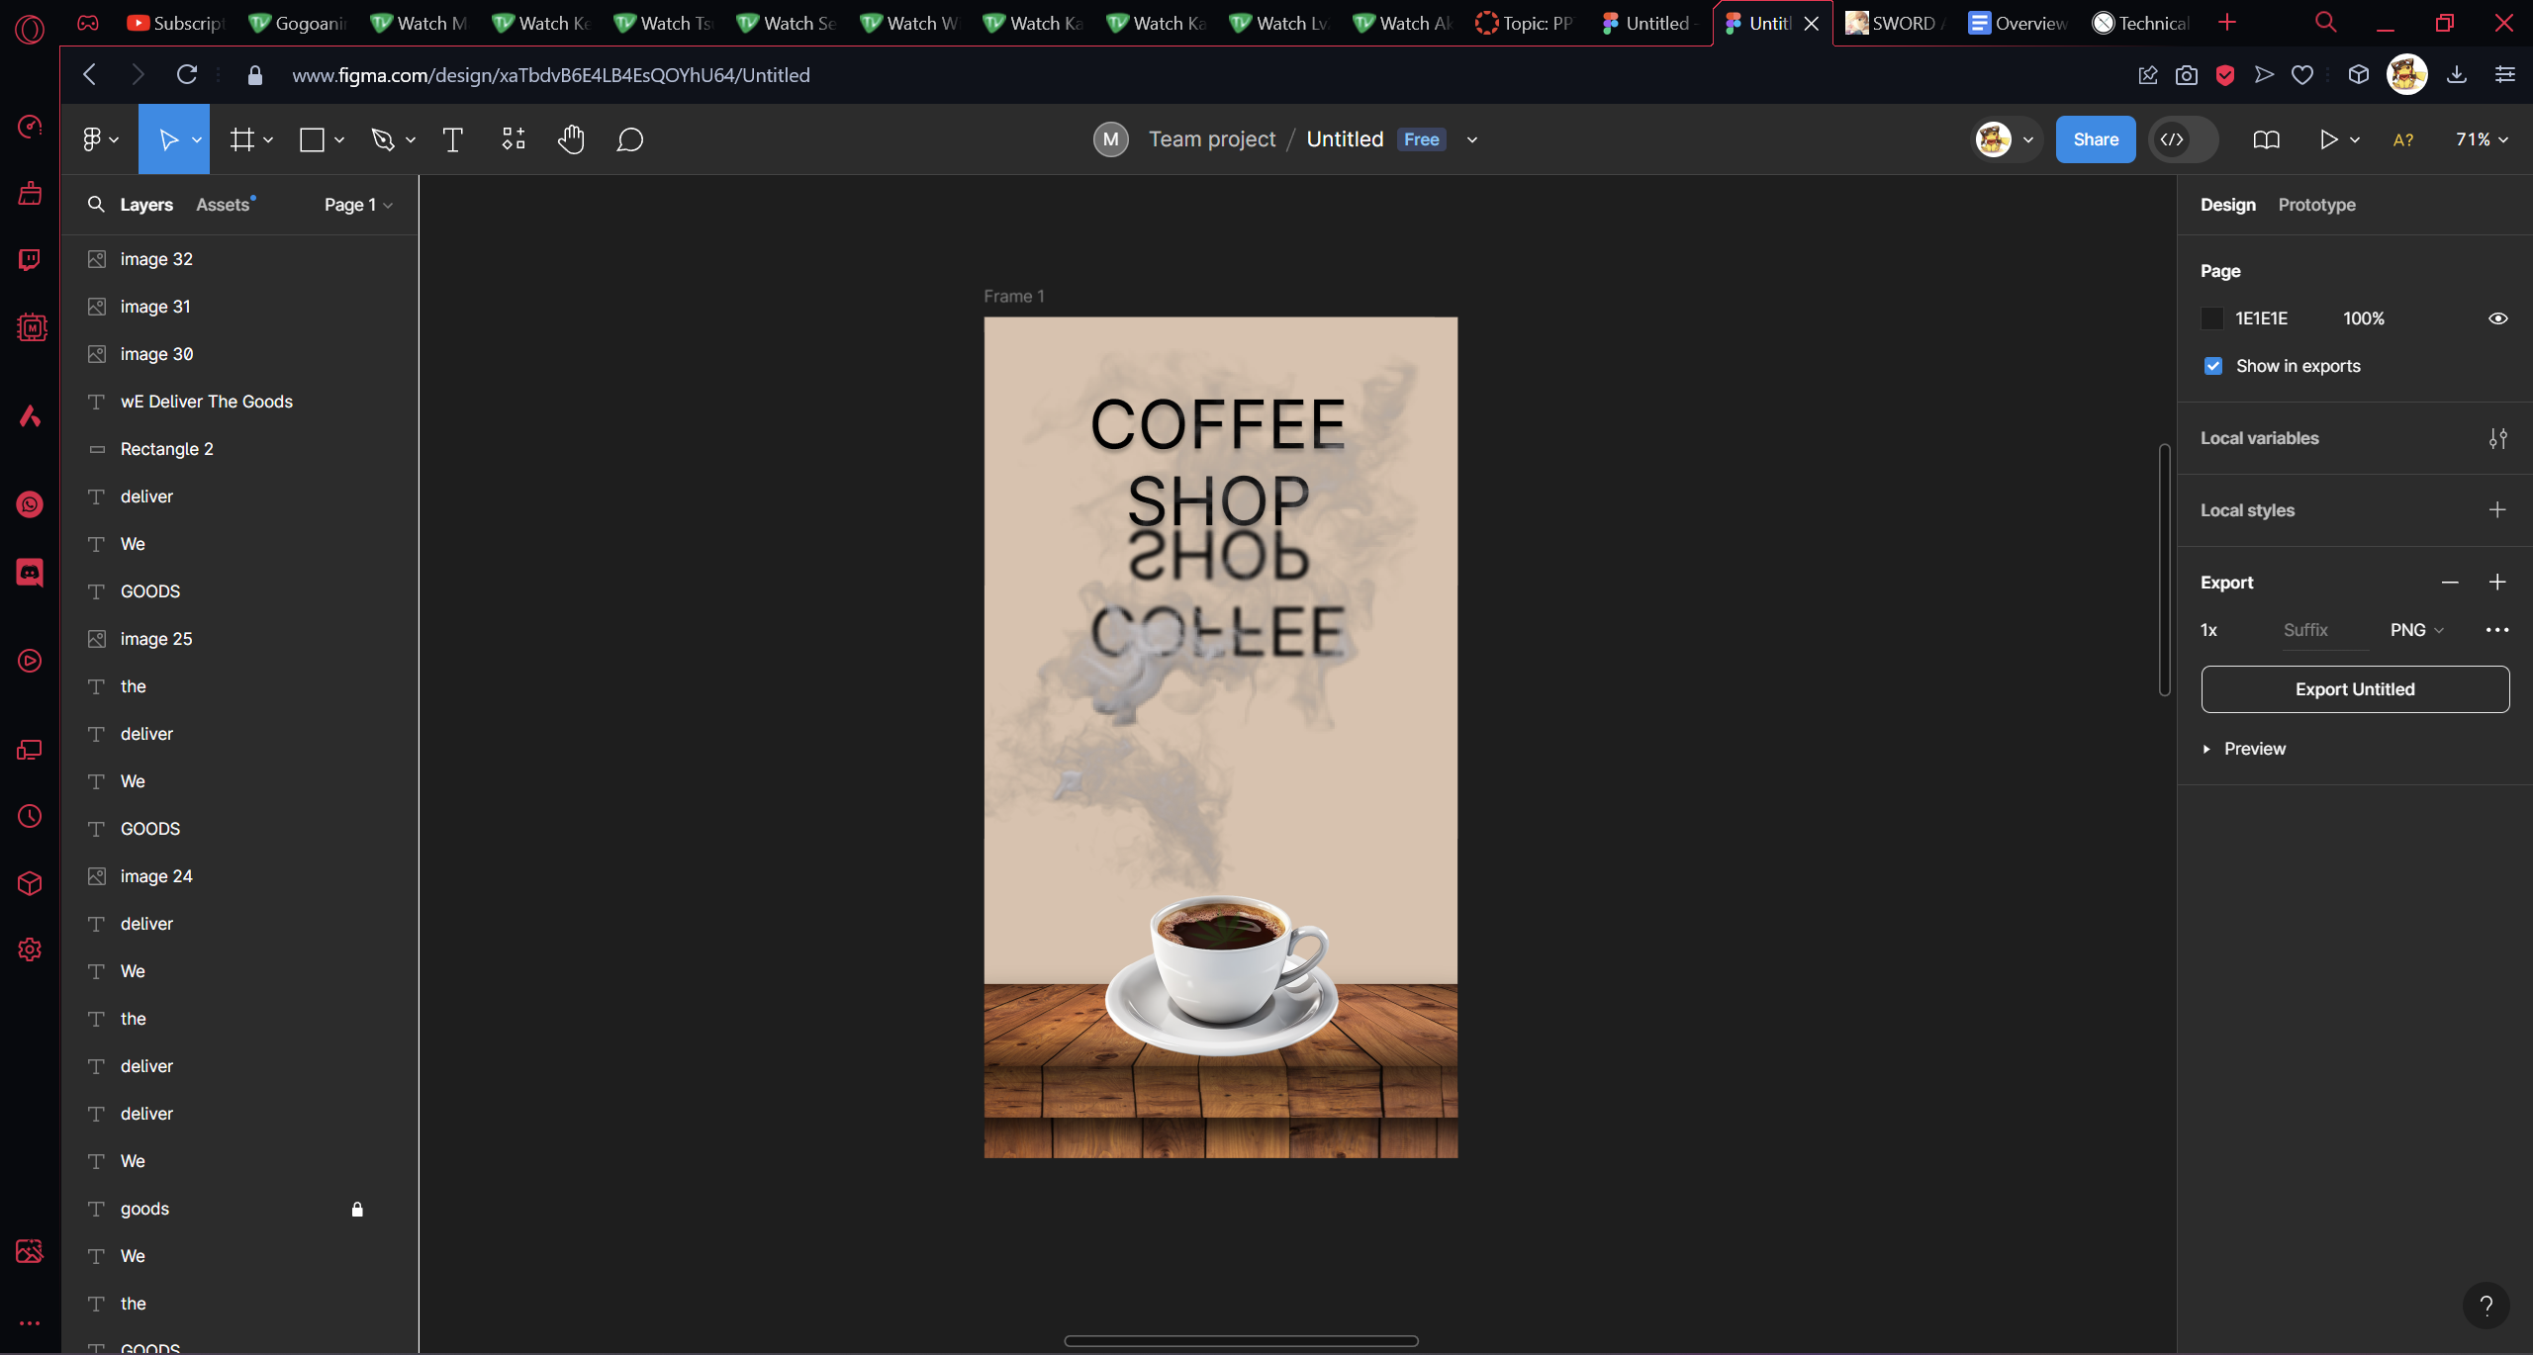The width and height of the screenshot is (2533, 1355).
Task: Open PNG export format dropdown
Action: point(2416,630)
